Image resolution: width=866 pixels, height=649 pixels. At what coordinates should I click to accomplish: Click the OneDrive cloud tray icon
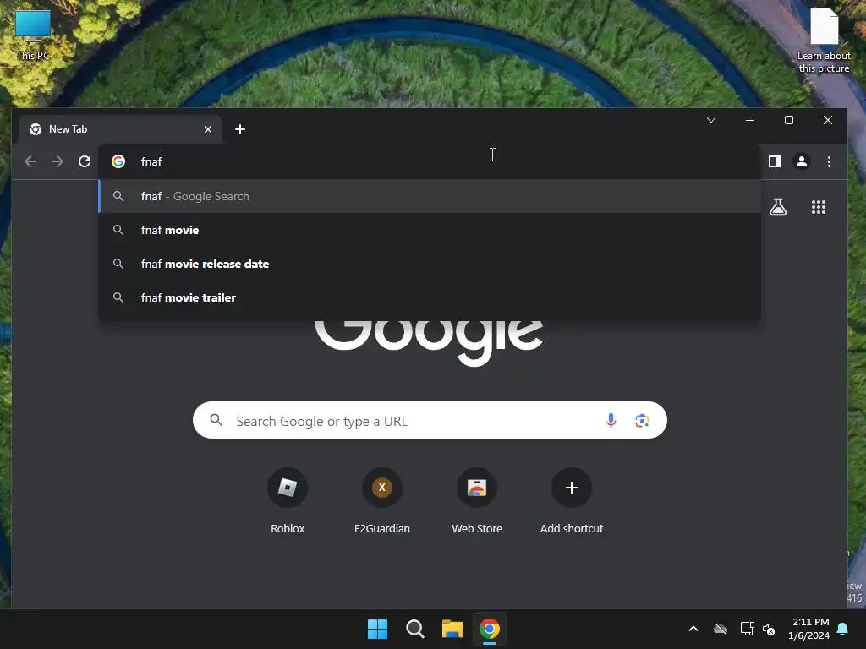pyautogui.click(x=721, y=629)
